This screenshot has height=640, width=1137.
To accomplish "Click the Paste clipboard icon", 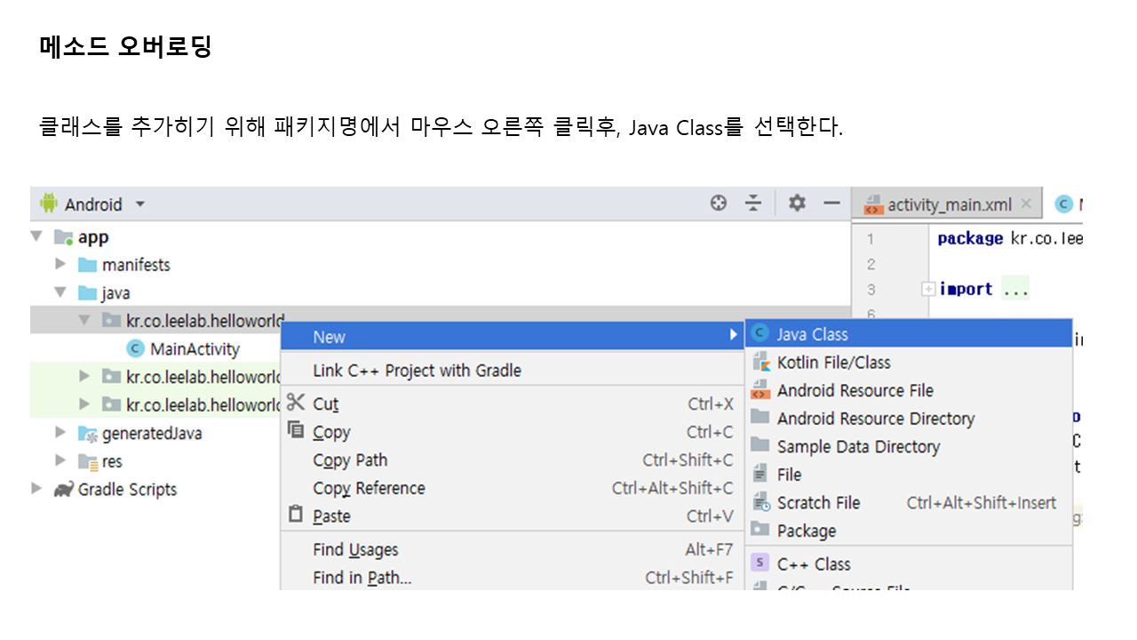I will tap(296, 516).
